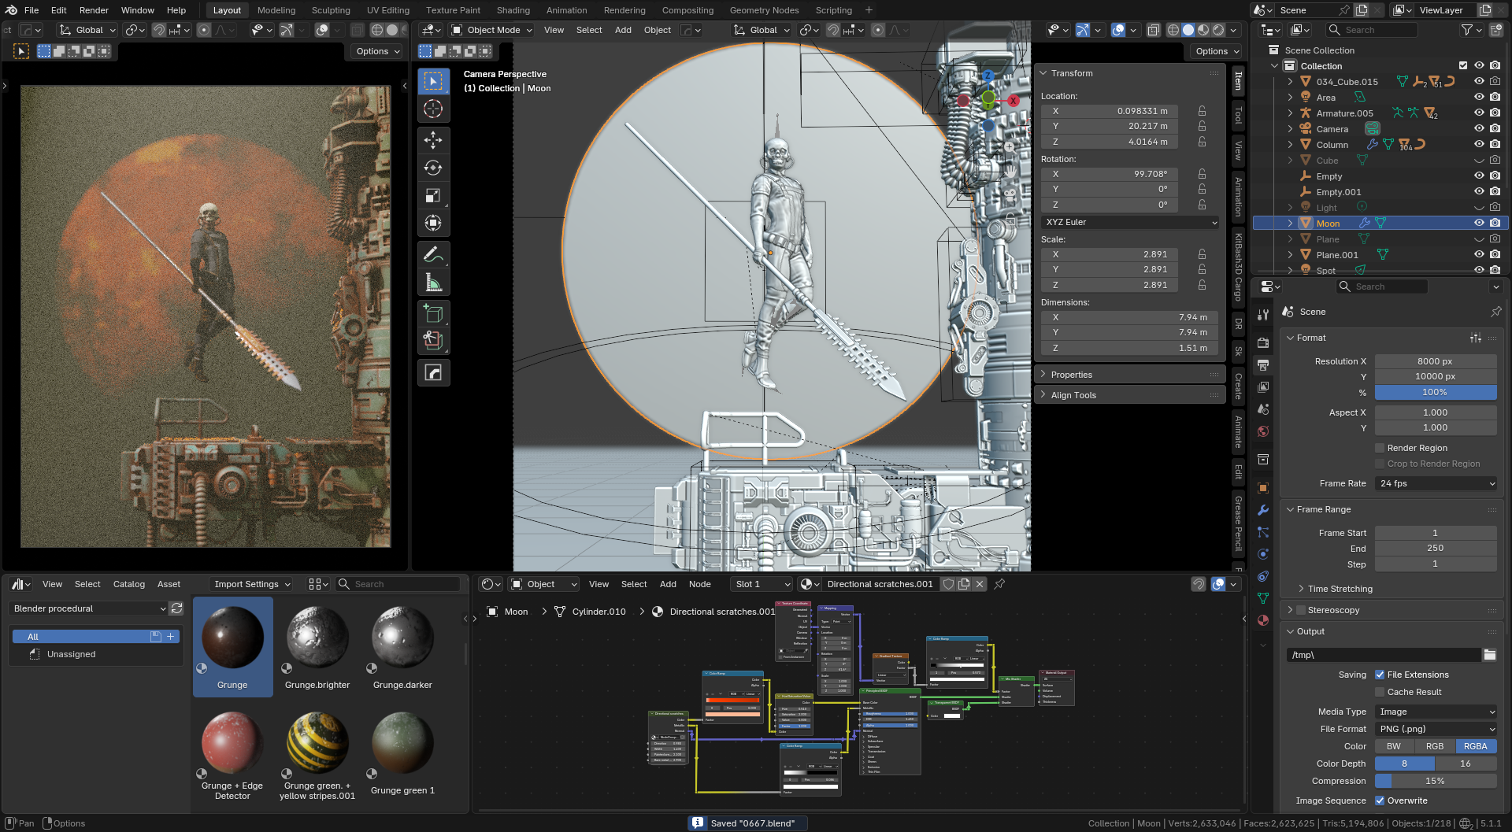The image size is (1512, 832).
Task: Choose the Move tool
Action: point(433,140)
